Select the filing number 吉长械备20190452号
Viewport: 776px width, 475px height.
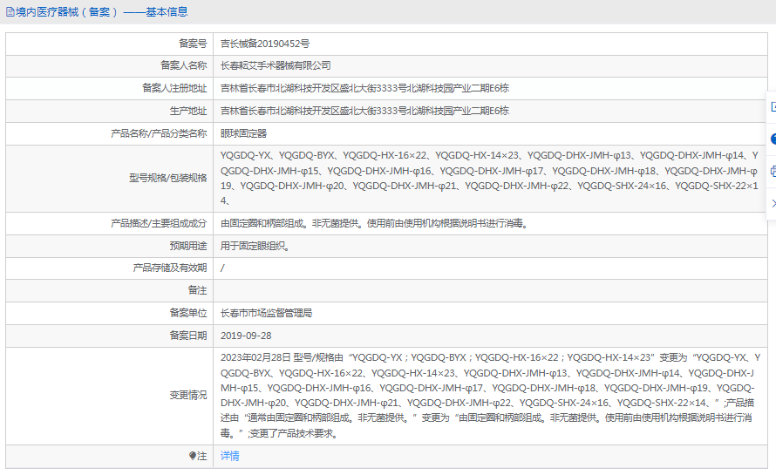click(265, 44)
